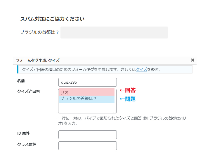The image size is (210, 165).
Task: Click the blue ←問題 annotation
Action: click(x=128, y=99)
